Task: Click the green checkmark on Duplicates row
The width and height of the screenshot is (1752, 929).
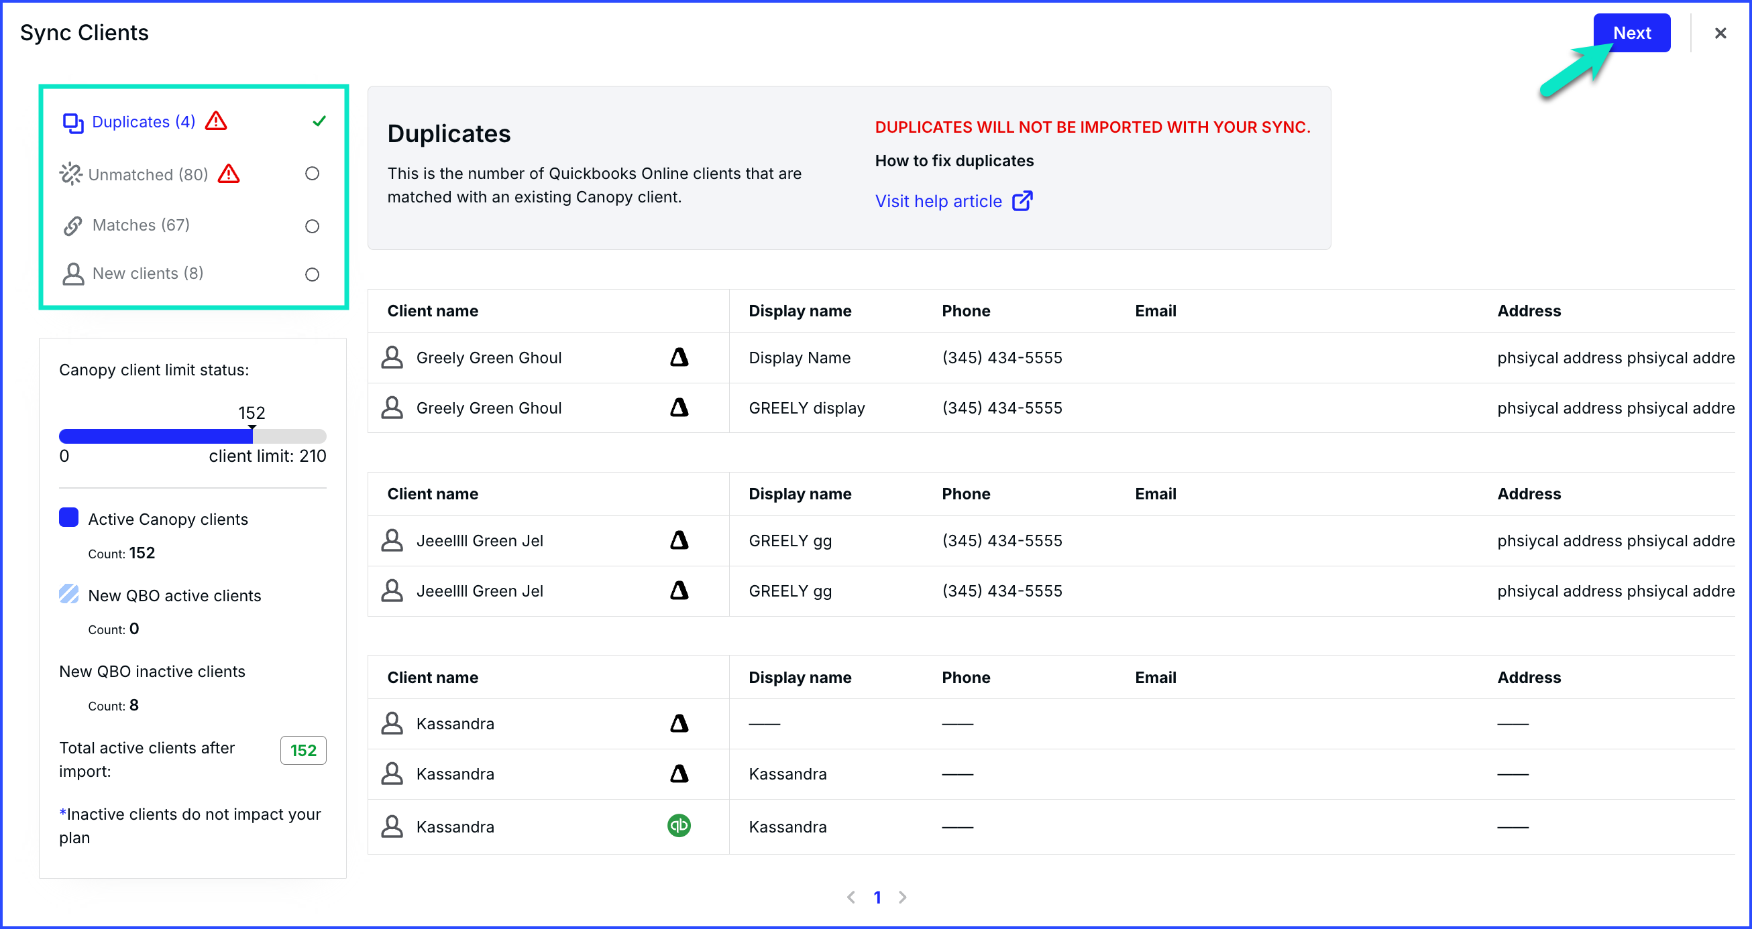Action: coord(319,121)
